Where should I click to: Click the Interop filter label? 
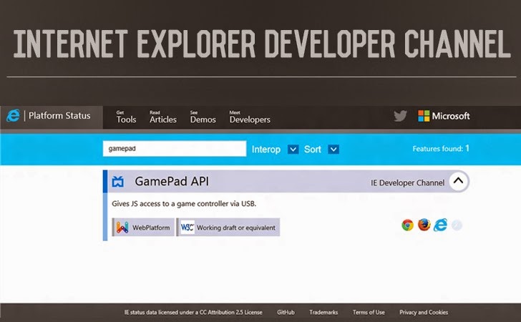266,150
